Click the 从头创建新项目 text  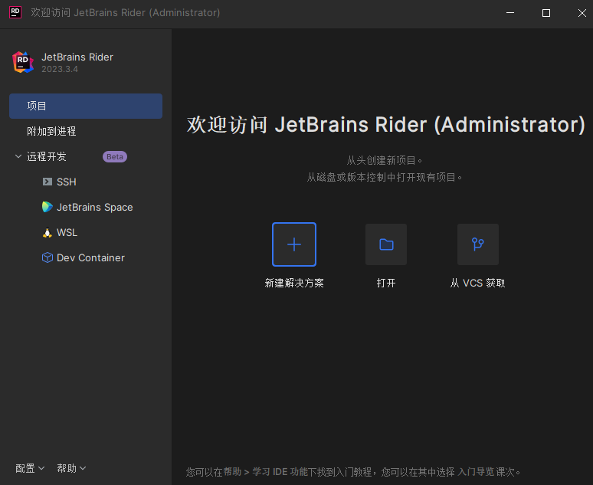(x=385, y=160)
